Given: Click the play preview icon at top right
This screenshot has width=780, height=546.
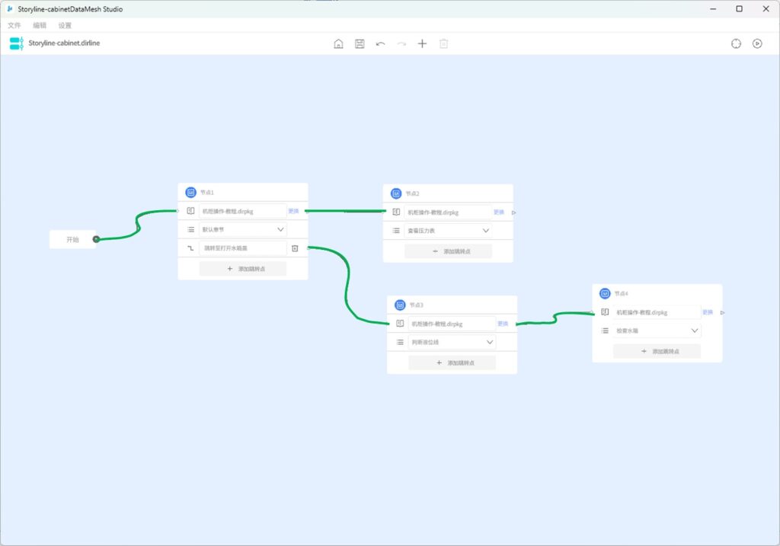Looking at the screenshot, I should [757, 43].
